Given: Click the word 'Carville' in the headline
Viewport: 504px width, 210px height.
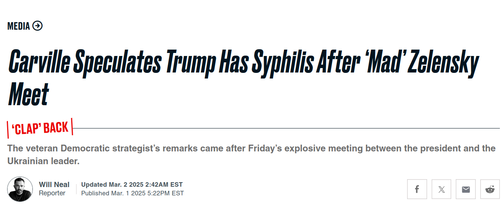Looking at the screenshot, I should 39,61.
